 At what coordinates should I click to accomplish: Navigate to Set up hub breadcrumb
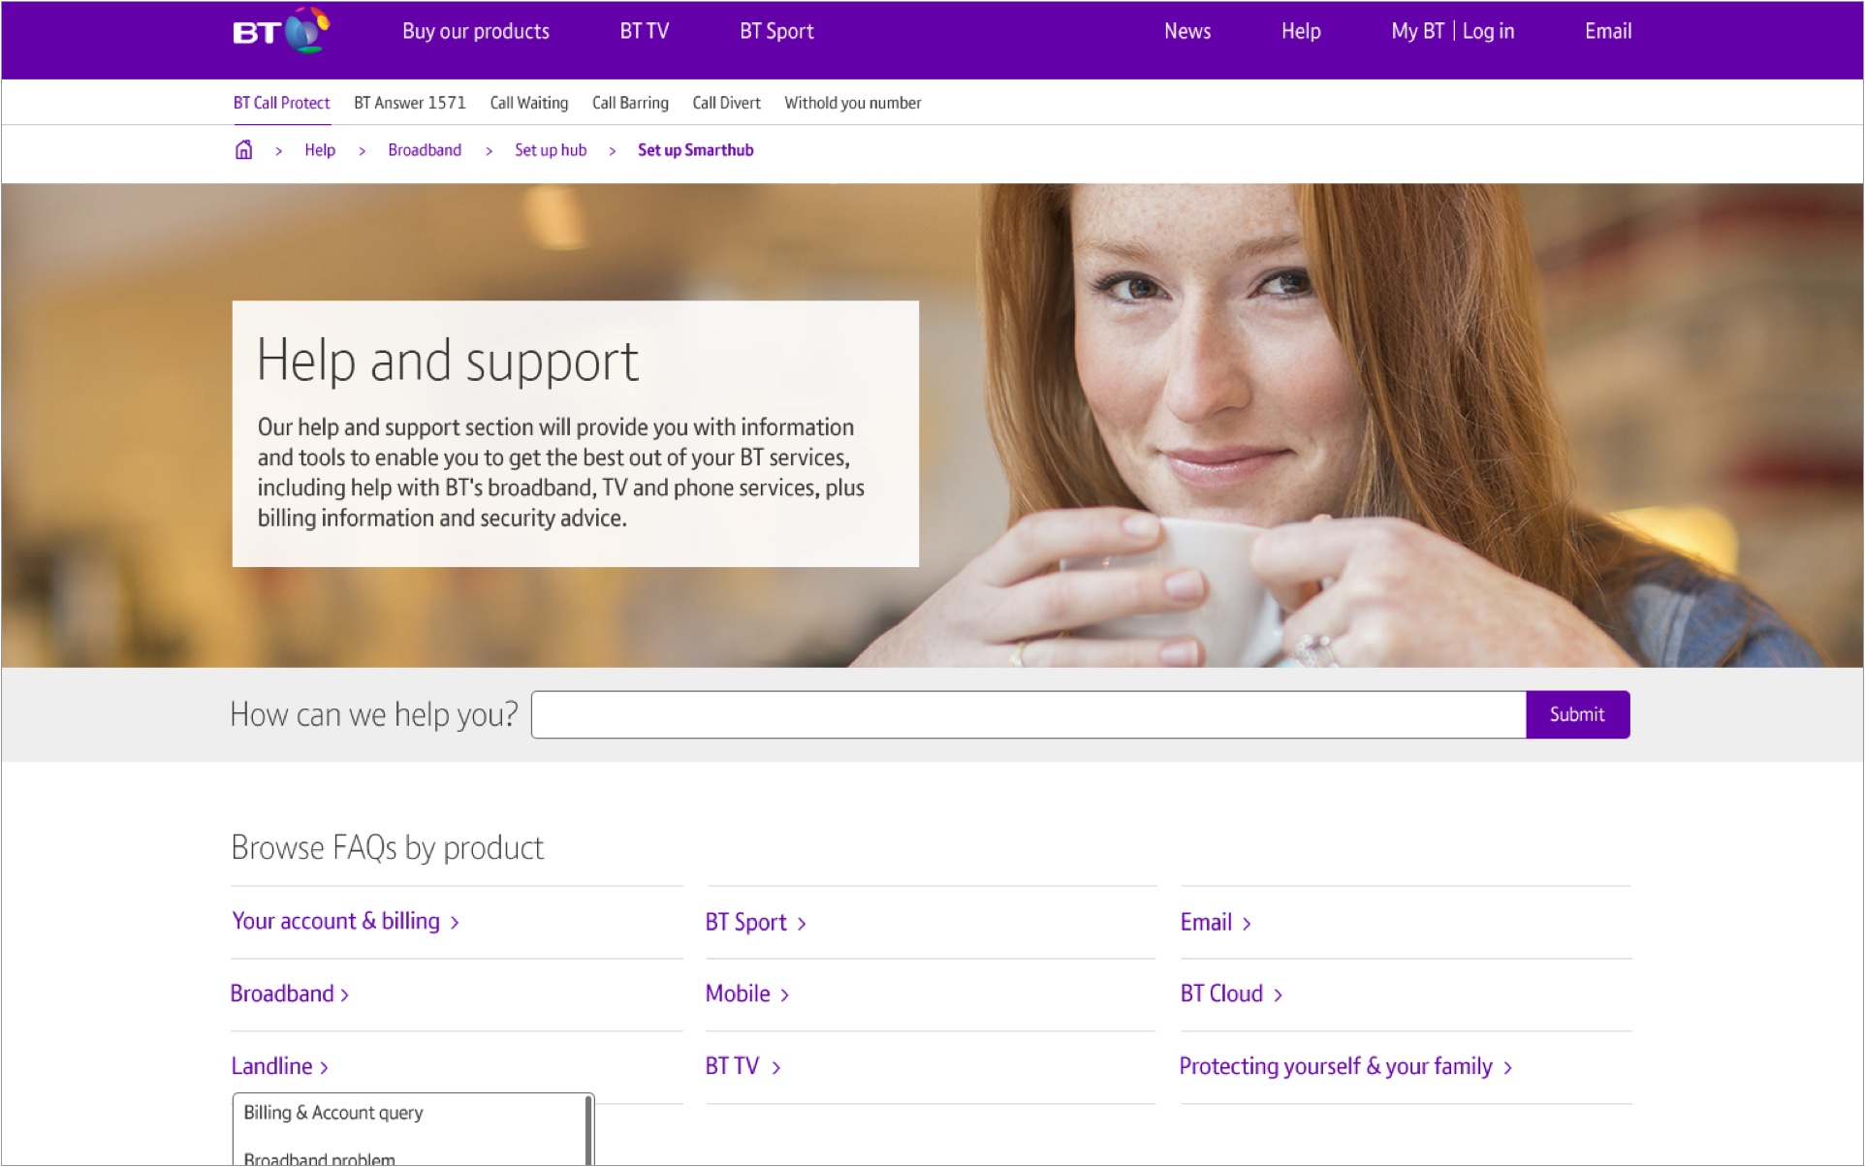pyautogui.click(x=550, y=150)
